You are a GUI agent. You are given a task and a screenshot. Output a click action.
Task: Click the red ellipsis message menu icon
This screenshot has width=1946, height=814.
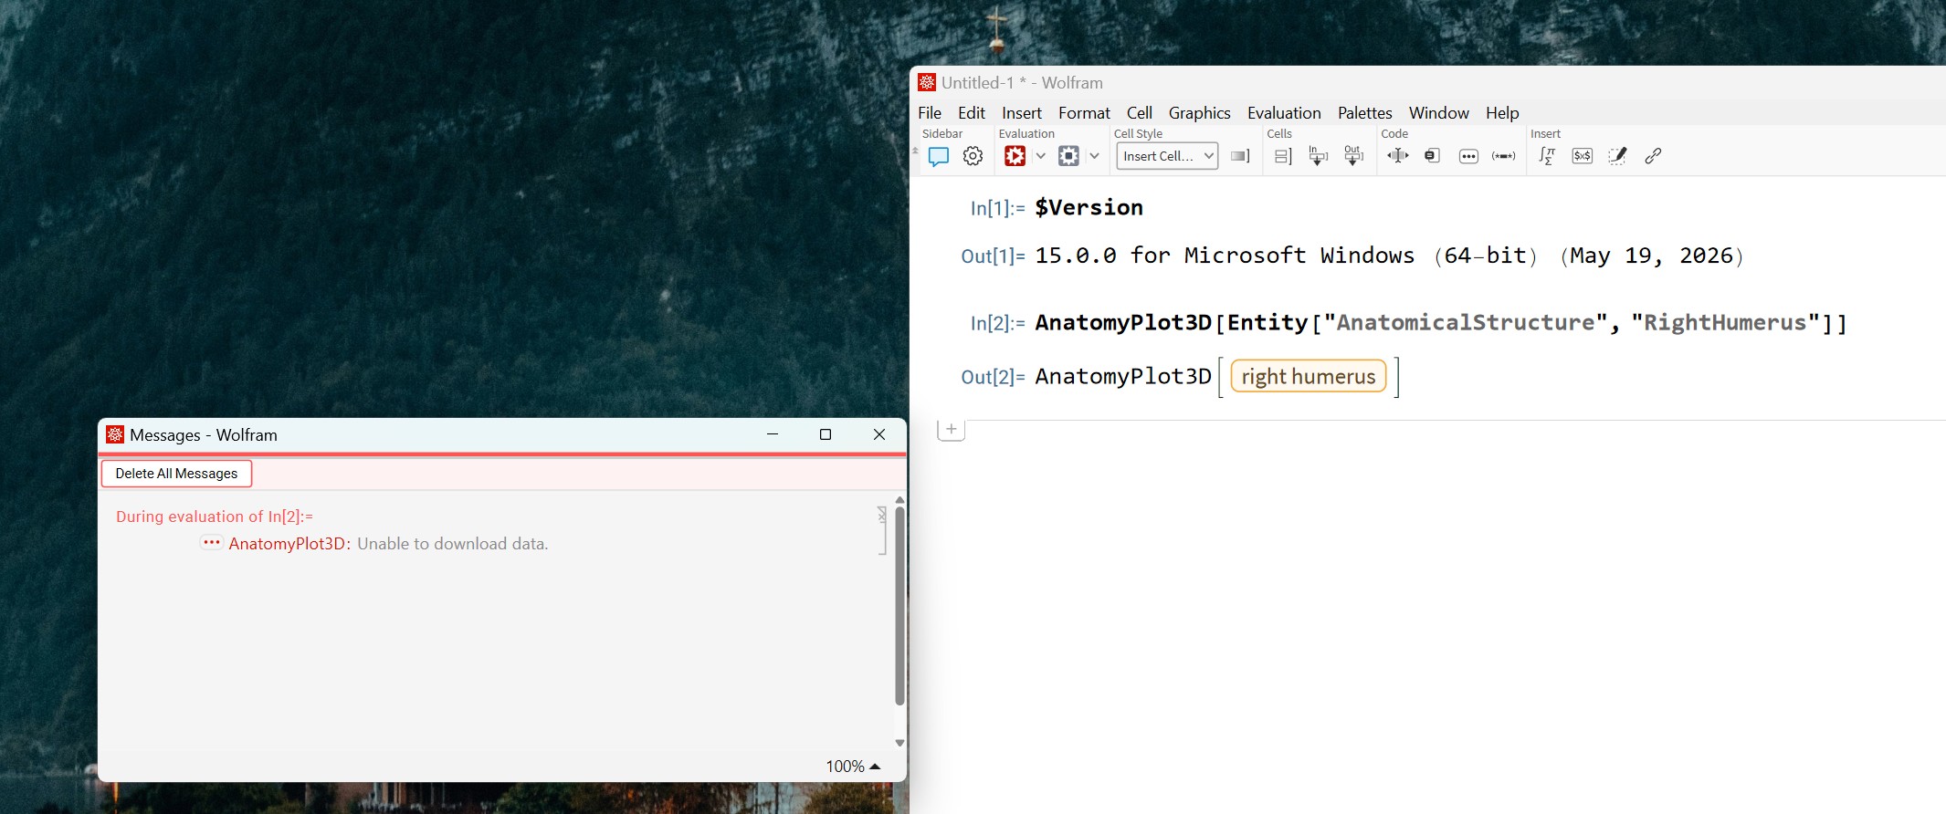coord(211,543)
